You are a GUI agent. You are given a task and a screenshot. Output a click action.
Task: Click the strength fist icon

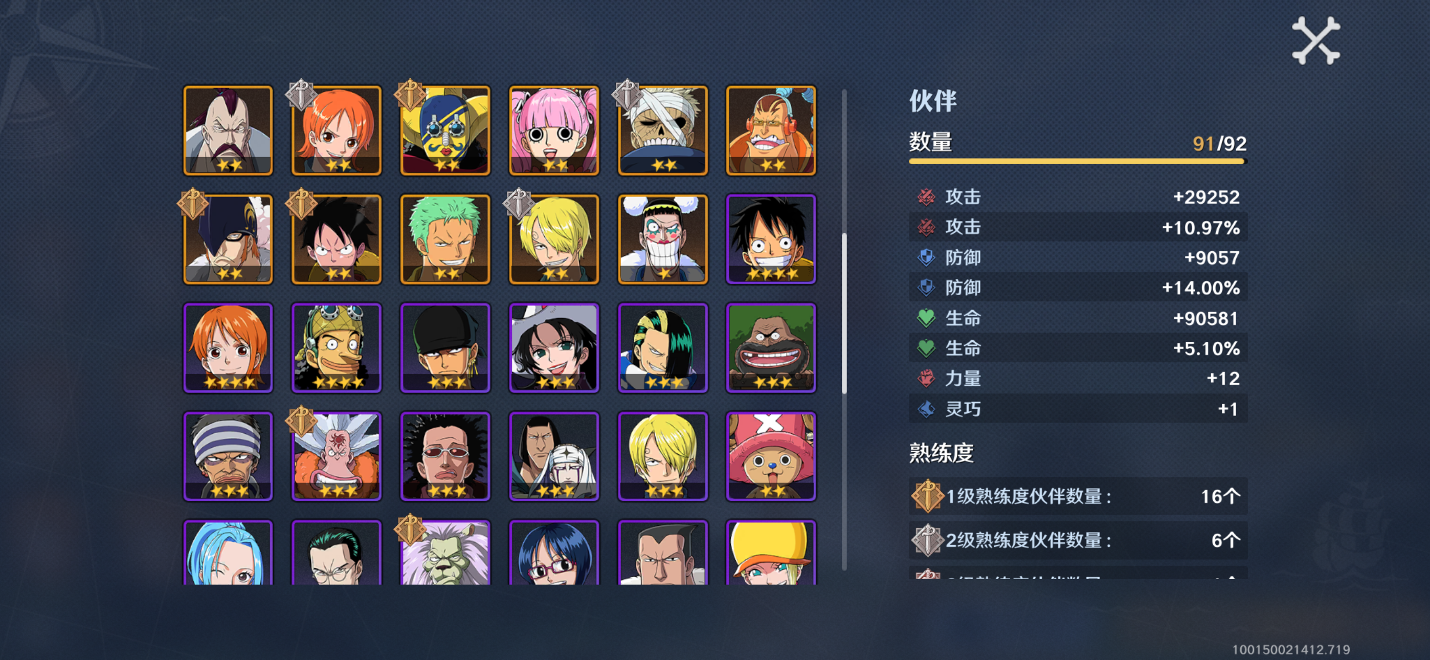click(x=925, y=378)
